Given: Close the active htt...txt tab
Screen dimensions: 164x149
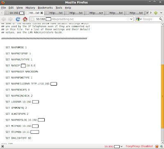Looking at the screenshot, I should tap(42, 13).
